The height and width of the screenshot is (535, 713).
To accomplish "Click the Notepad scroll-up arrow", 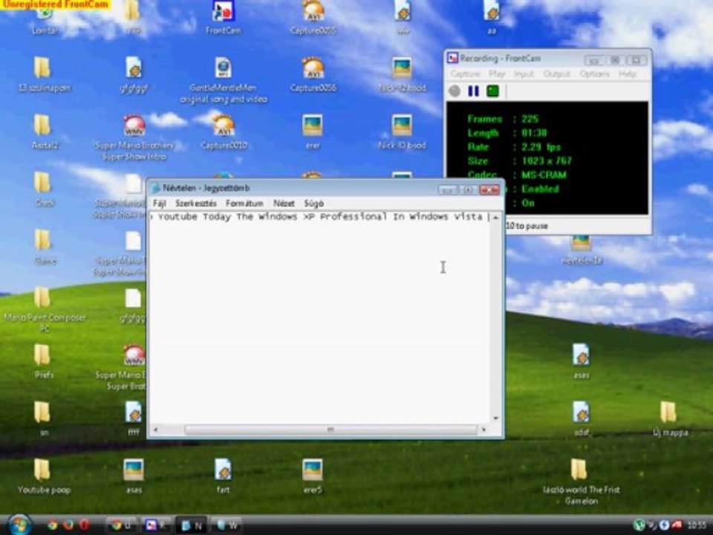I will point(495,218).
